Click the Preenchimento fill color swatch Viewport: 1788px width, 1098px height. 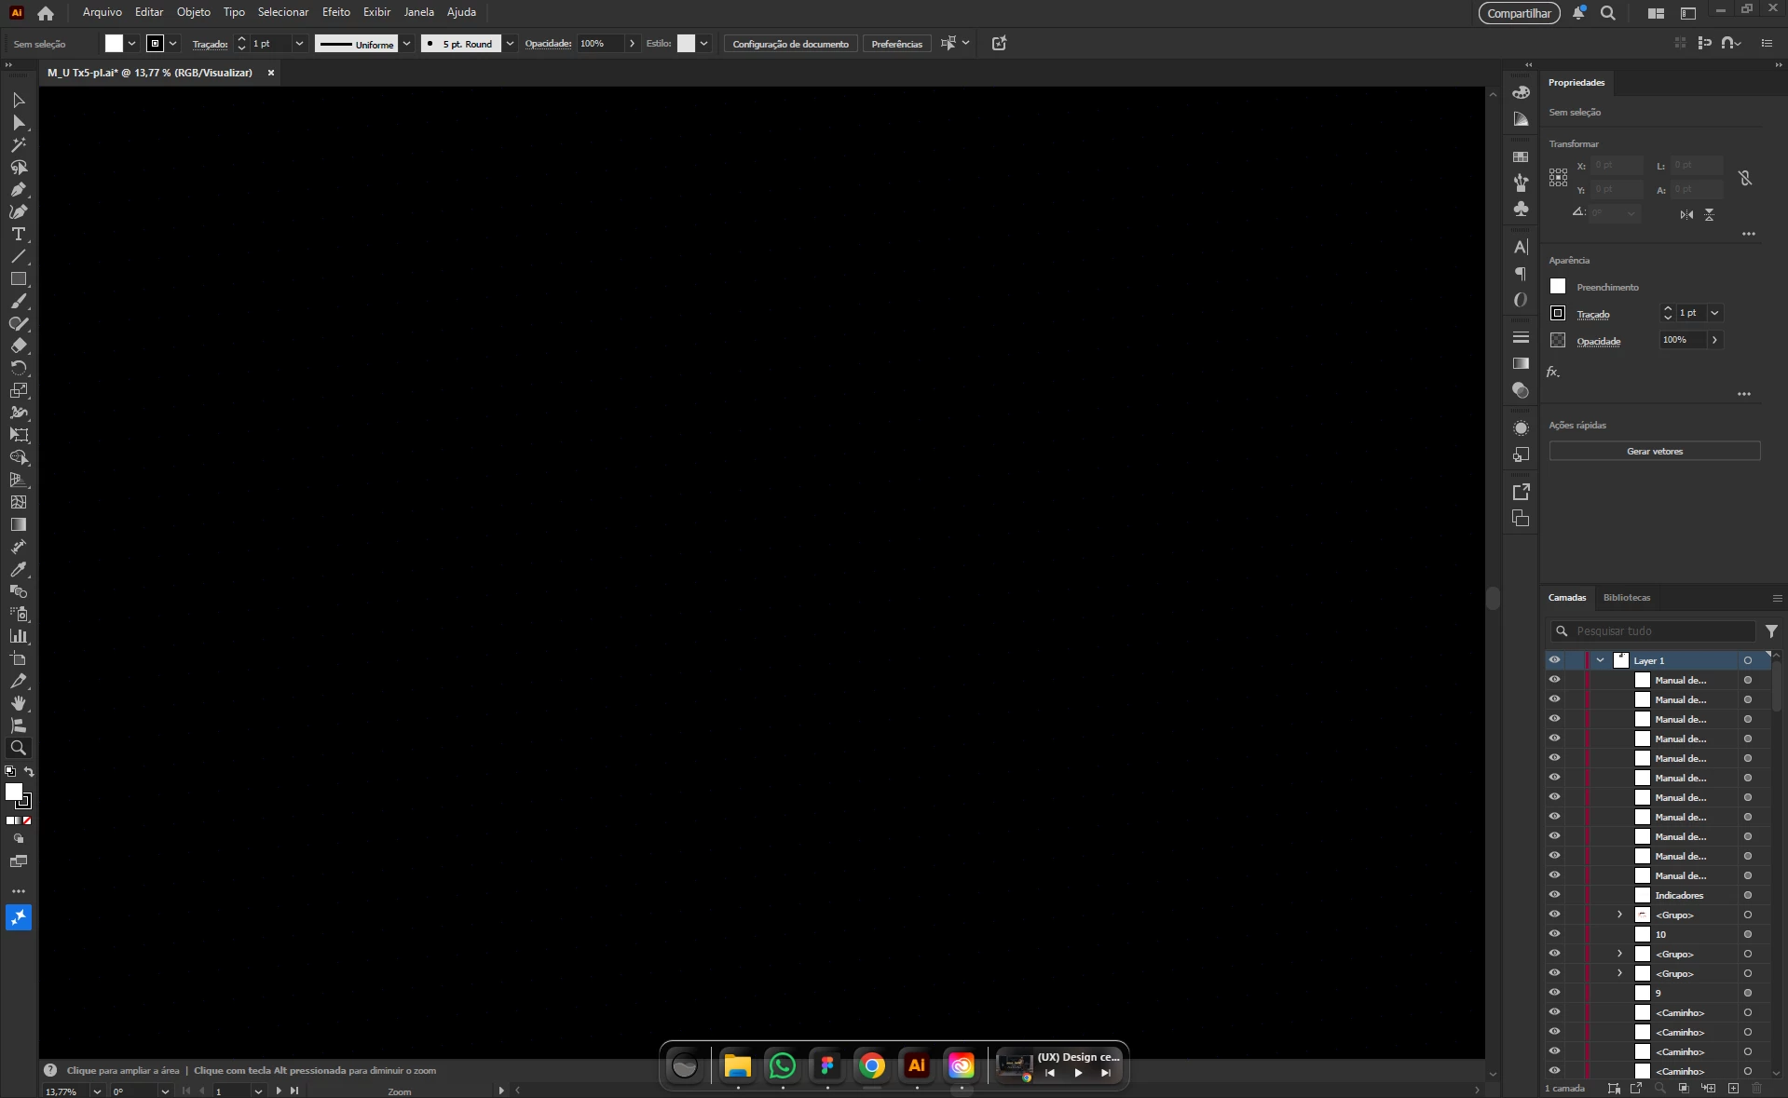pos(1558,287)
